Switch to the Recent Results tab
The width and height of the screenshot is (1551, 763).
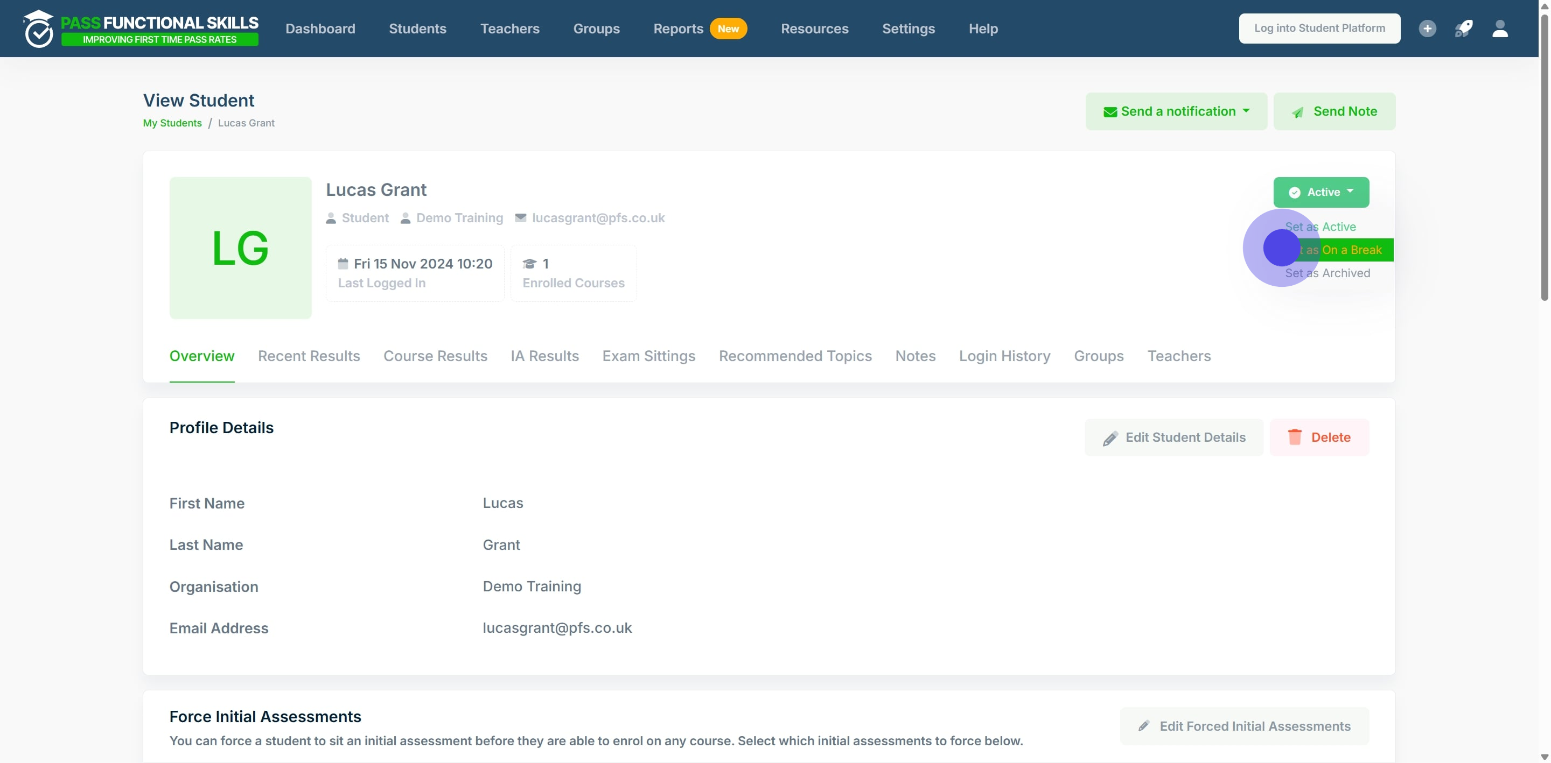[x=309, y=356]
